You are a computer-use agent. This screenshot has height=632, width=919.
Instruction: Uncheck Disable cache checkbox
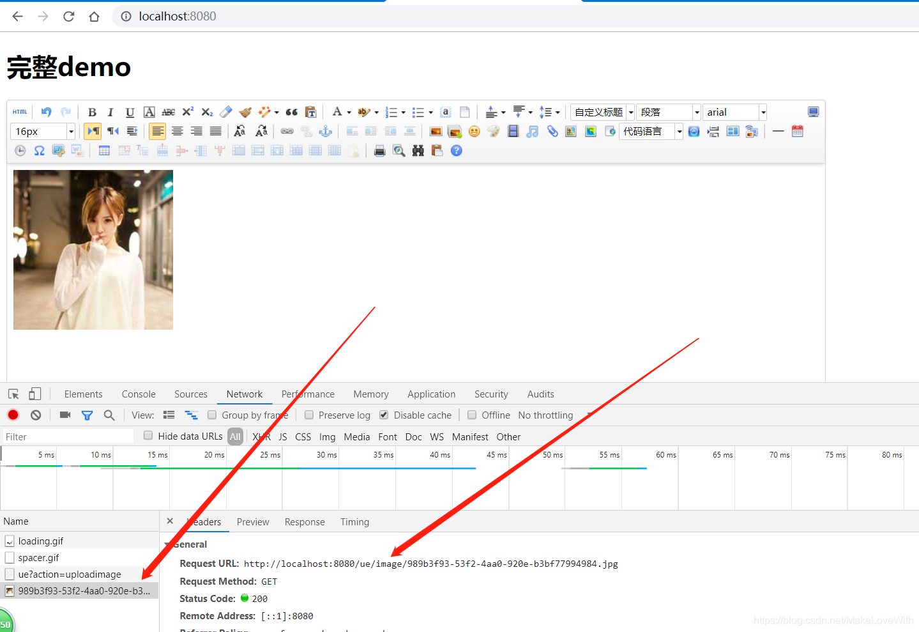[384, 415]
